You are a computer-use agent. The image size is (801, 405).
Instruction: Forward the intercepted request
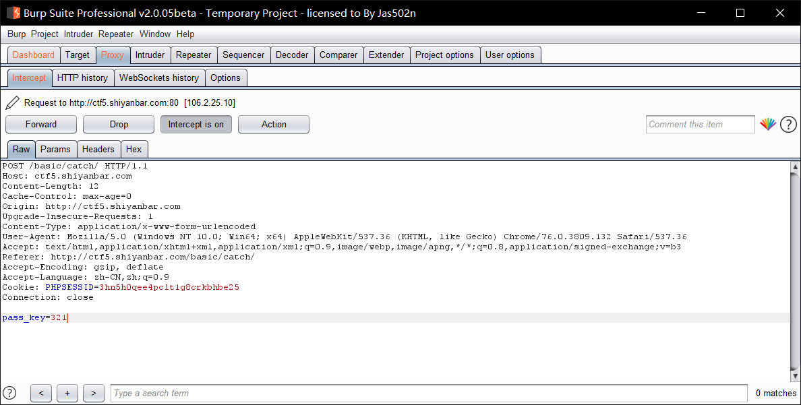tap(41, 124)
